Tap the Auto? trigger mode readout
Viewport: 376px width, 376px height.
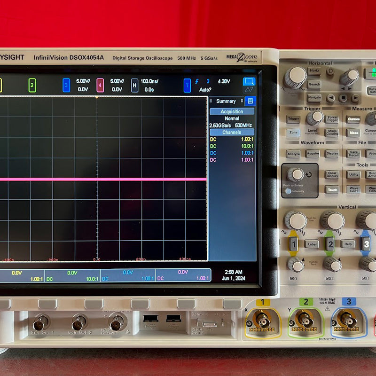[205, 90]
